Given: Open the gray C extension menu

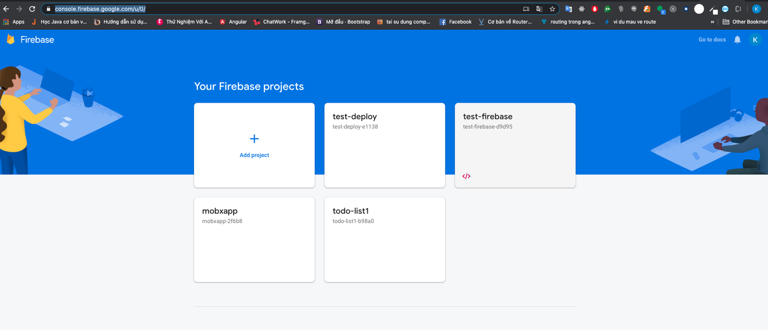Looking at the screenshot, I should coord(738,9).
